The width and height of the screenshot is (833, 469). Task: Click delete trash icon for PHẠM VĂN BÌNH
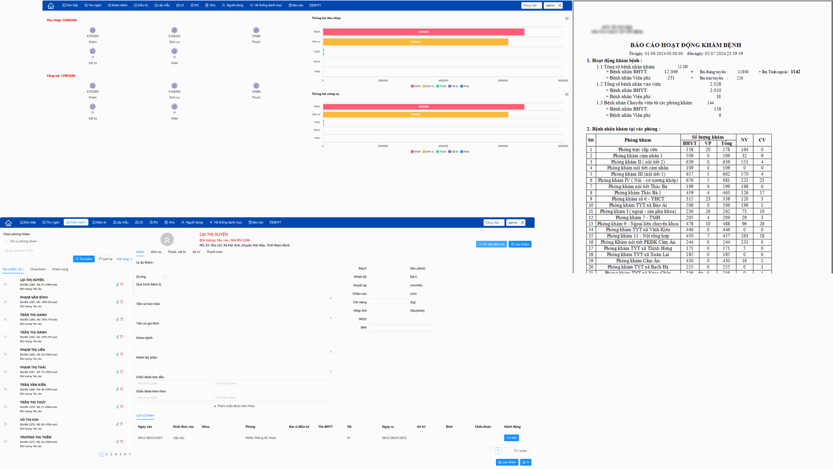click(121, 302)
